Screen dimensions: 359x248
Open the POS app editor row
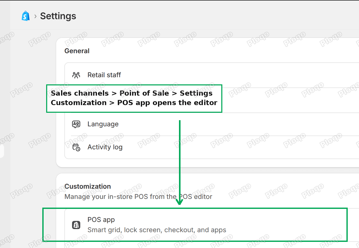212,225
